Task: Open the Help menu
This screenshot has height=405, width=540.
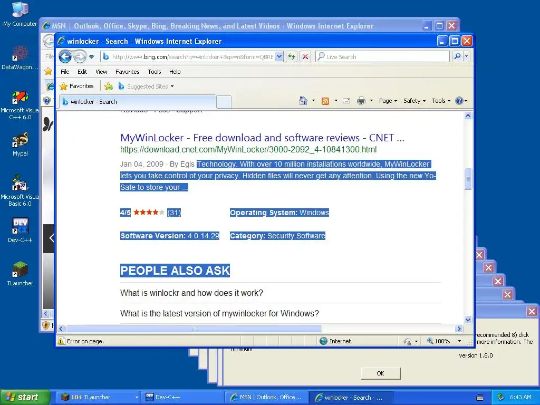Action: coord(175,72)
